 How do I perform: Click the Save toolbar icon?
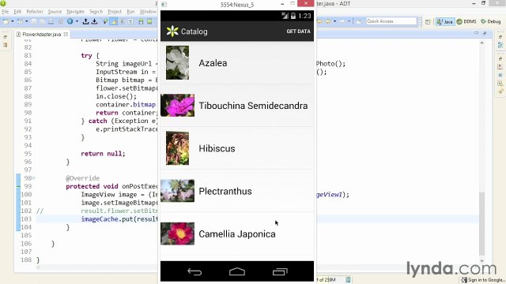[33, 21]
